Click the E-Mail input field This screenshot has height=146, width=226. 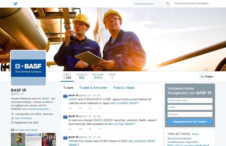[x=190, y=107]
